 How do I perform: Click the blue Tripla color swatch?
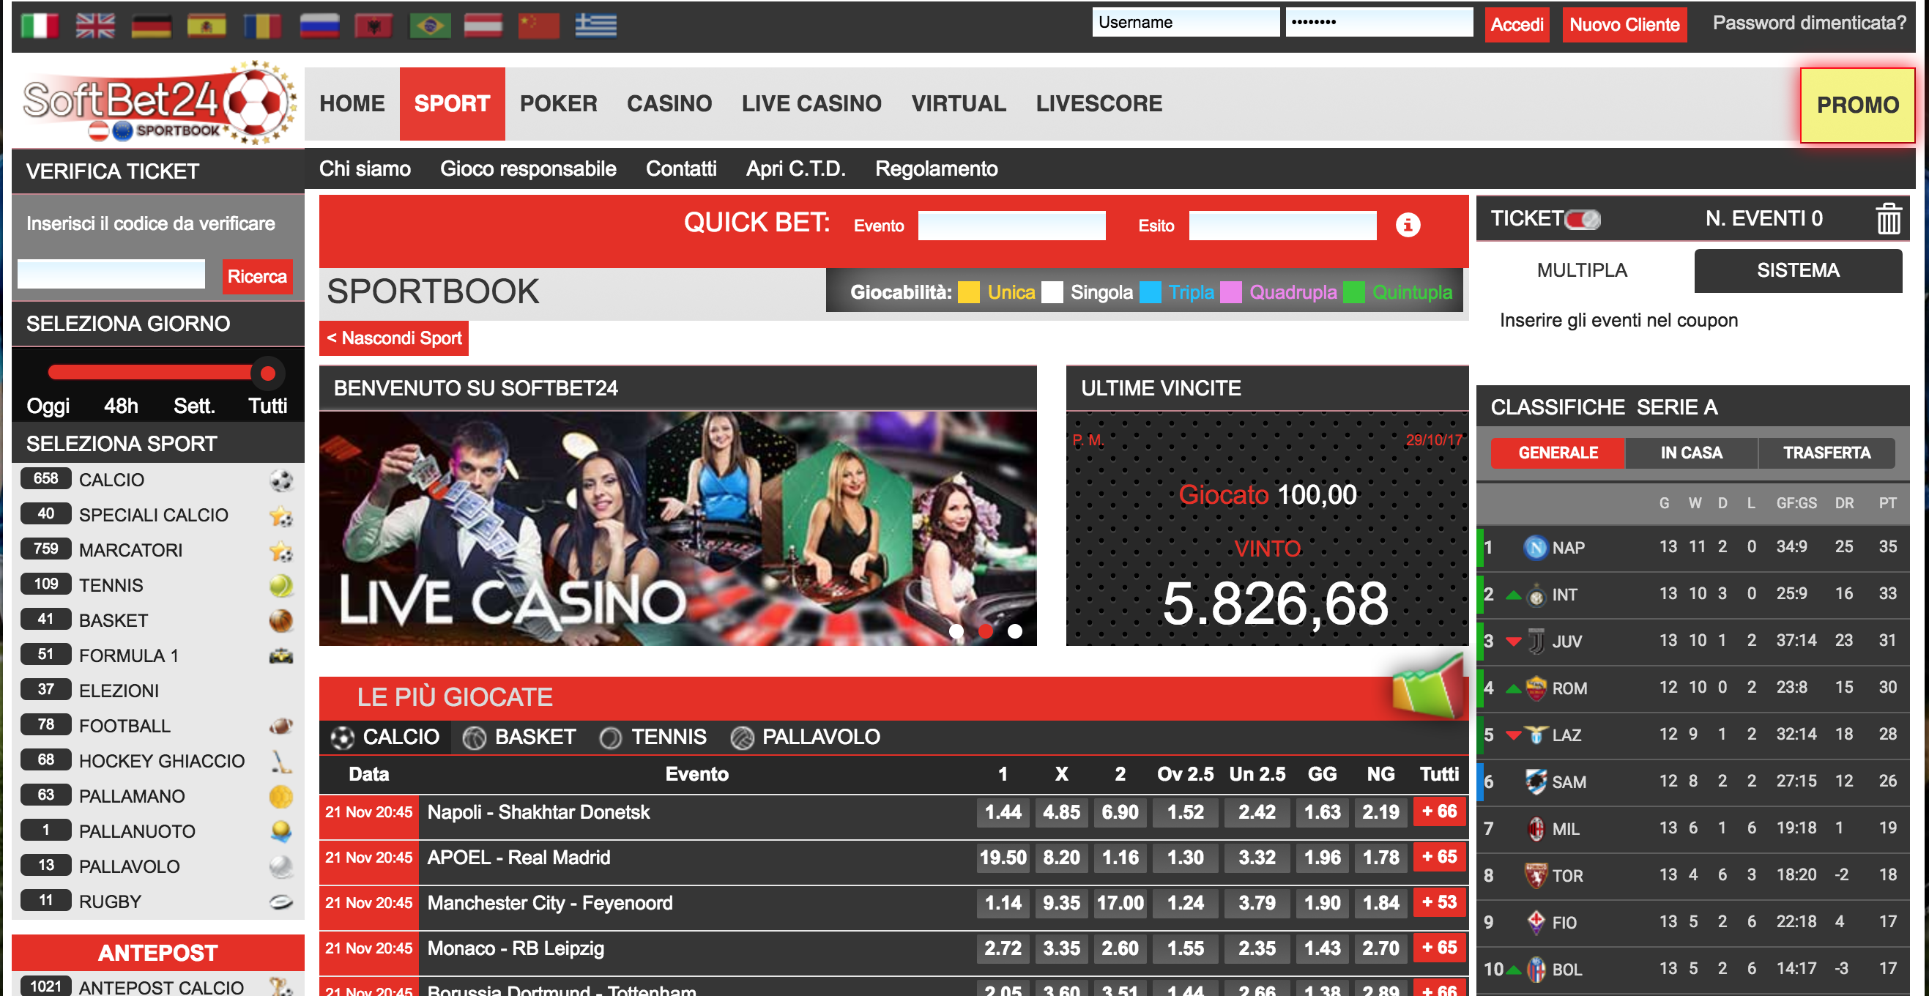pyautogui.click(x=1150, y=292)
